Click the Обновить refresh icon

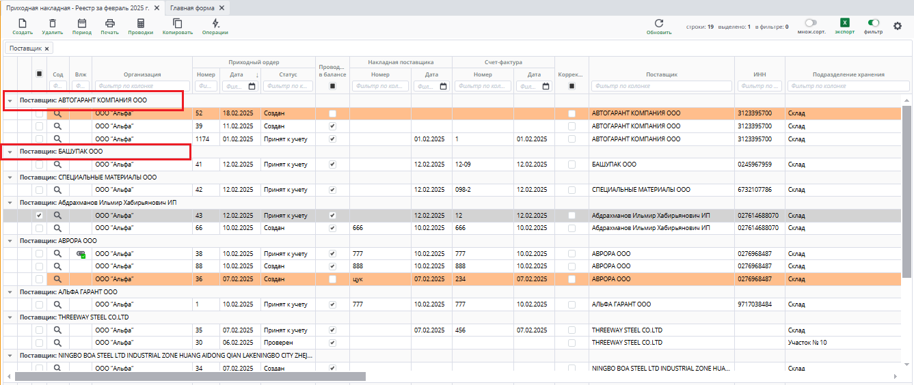[659, 23]
